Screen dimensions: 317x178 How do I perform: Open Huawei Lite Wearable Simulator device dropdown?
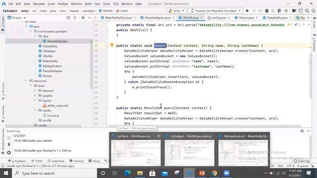(x=215, y=11)
